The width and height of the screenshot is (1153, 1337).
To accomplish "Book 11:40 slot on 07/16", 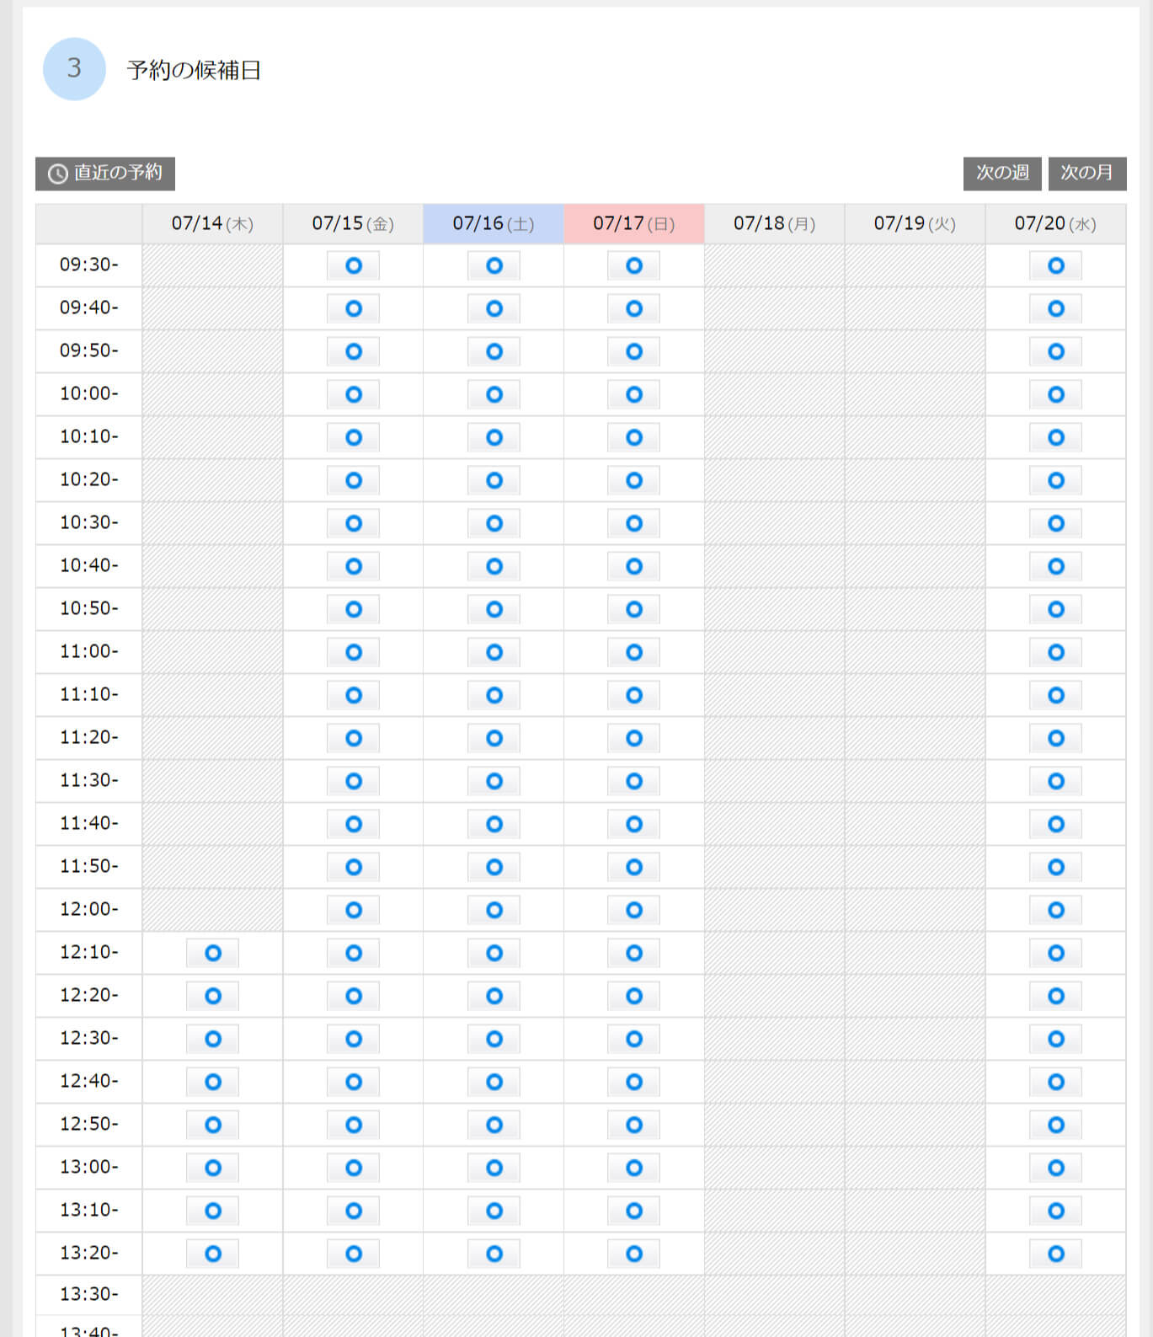I will (494, 825).
